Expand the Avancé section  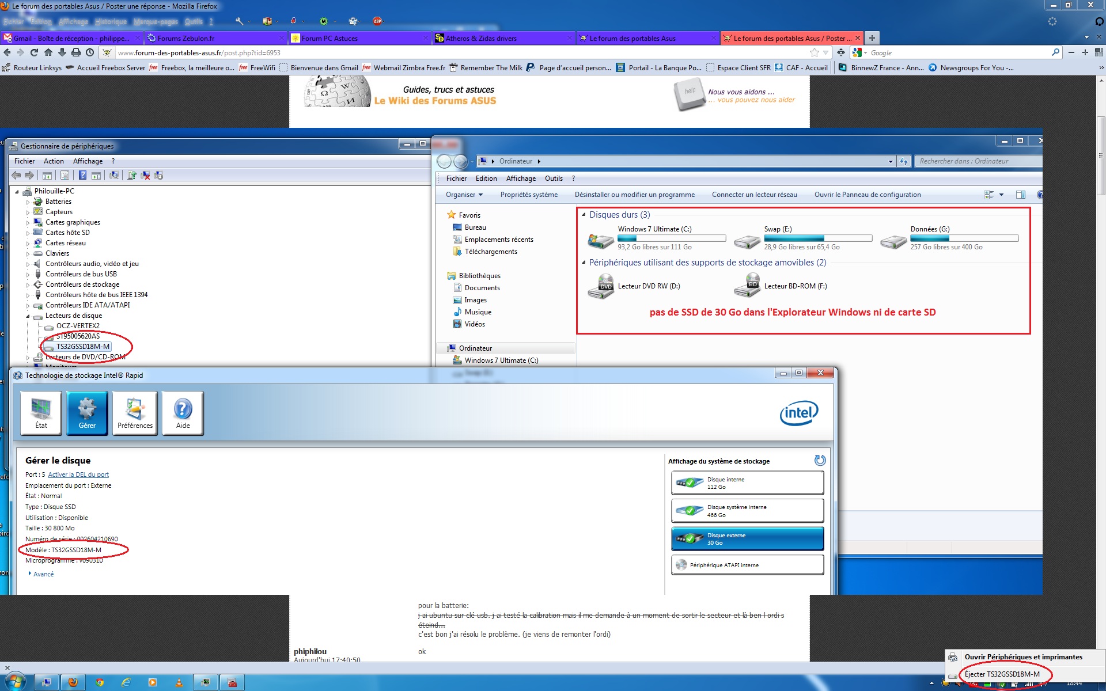tap(43, 574)
